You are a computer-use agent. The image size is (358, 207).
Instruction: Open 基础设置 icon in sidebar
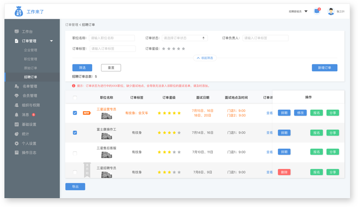[17, 124]
